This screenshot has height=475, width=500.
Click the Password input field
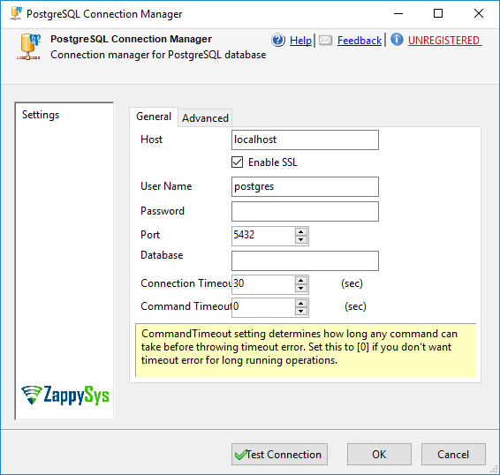305,211
